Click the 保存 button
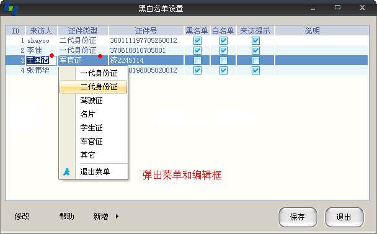Viewport: 377px width, 234px height. tap(298, 217)
